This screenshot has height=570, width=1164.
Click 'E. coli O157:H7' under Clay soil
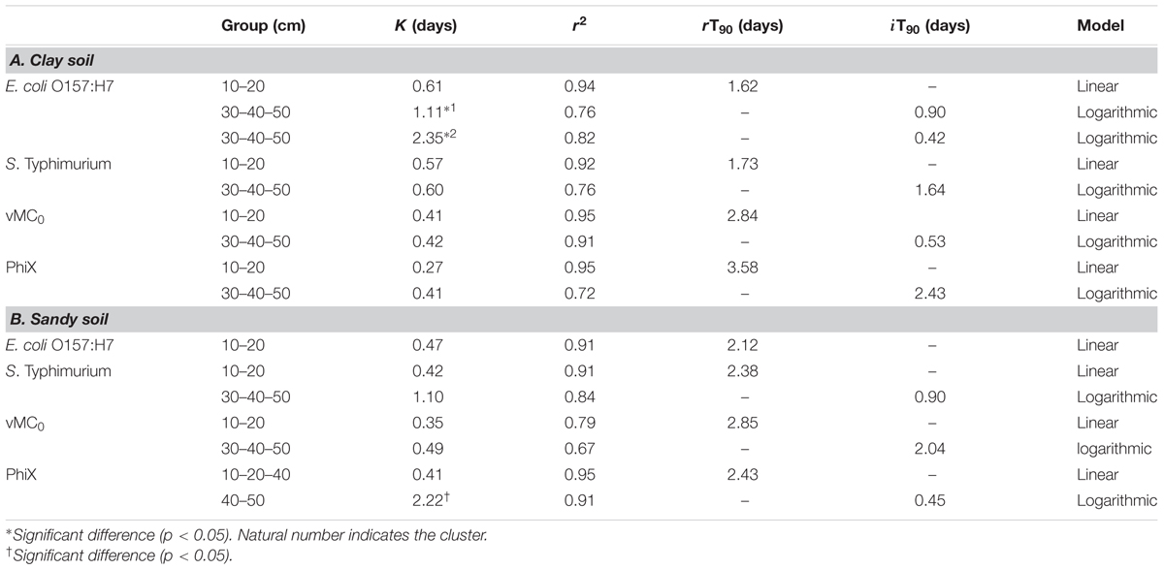[53, 86]
